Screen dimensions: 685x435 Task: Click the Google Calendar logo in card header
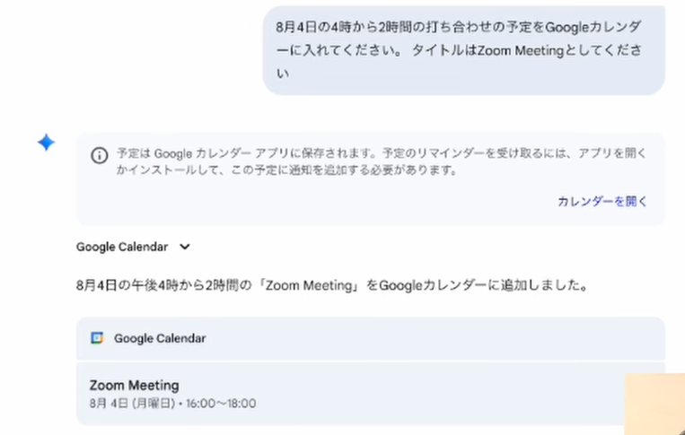click(x=97, y=338)
